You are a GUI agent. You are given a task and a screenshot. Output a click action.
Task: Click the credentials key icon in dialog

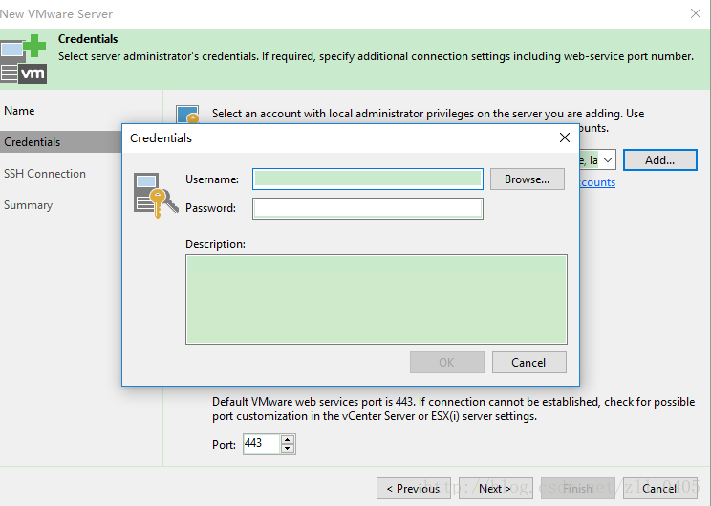[x=156, y=196]
